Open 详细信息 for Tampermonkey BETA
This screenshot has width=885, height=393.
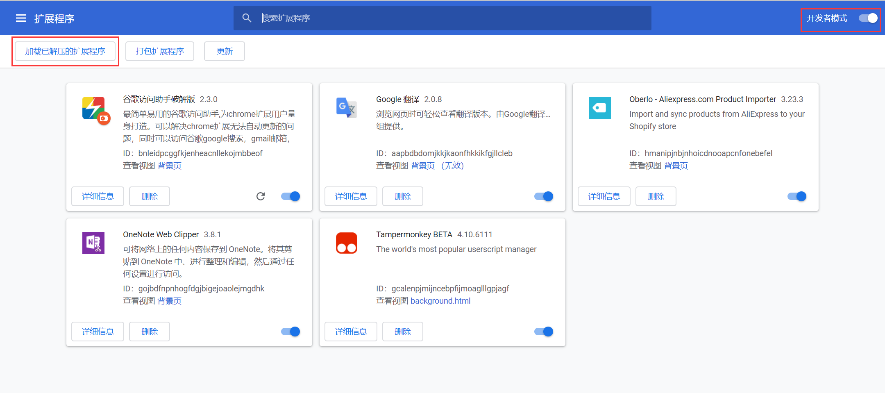(x=351, y=332)
